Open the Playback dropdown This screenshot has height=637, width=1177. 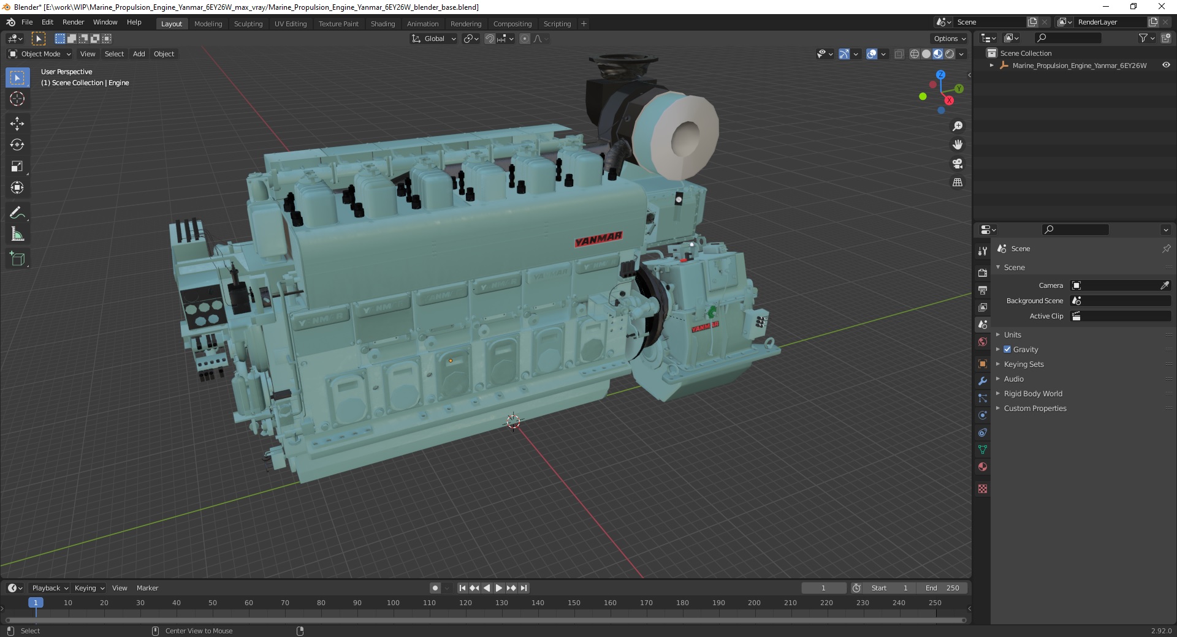coord(50,588)
